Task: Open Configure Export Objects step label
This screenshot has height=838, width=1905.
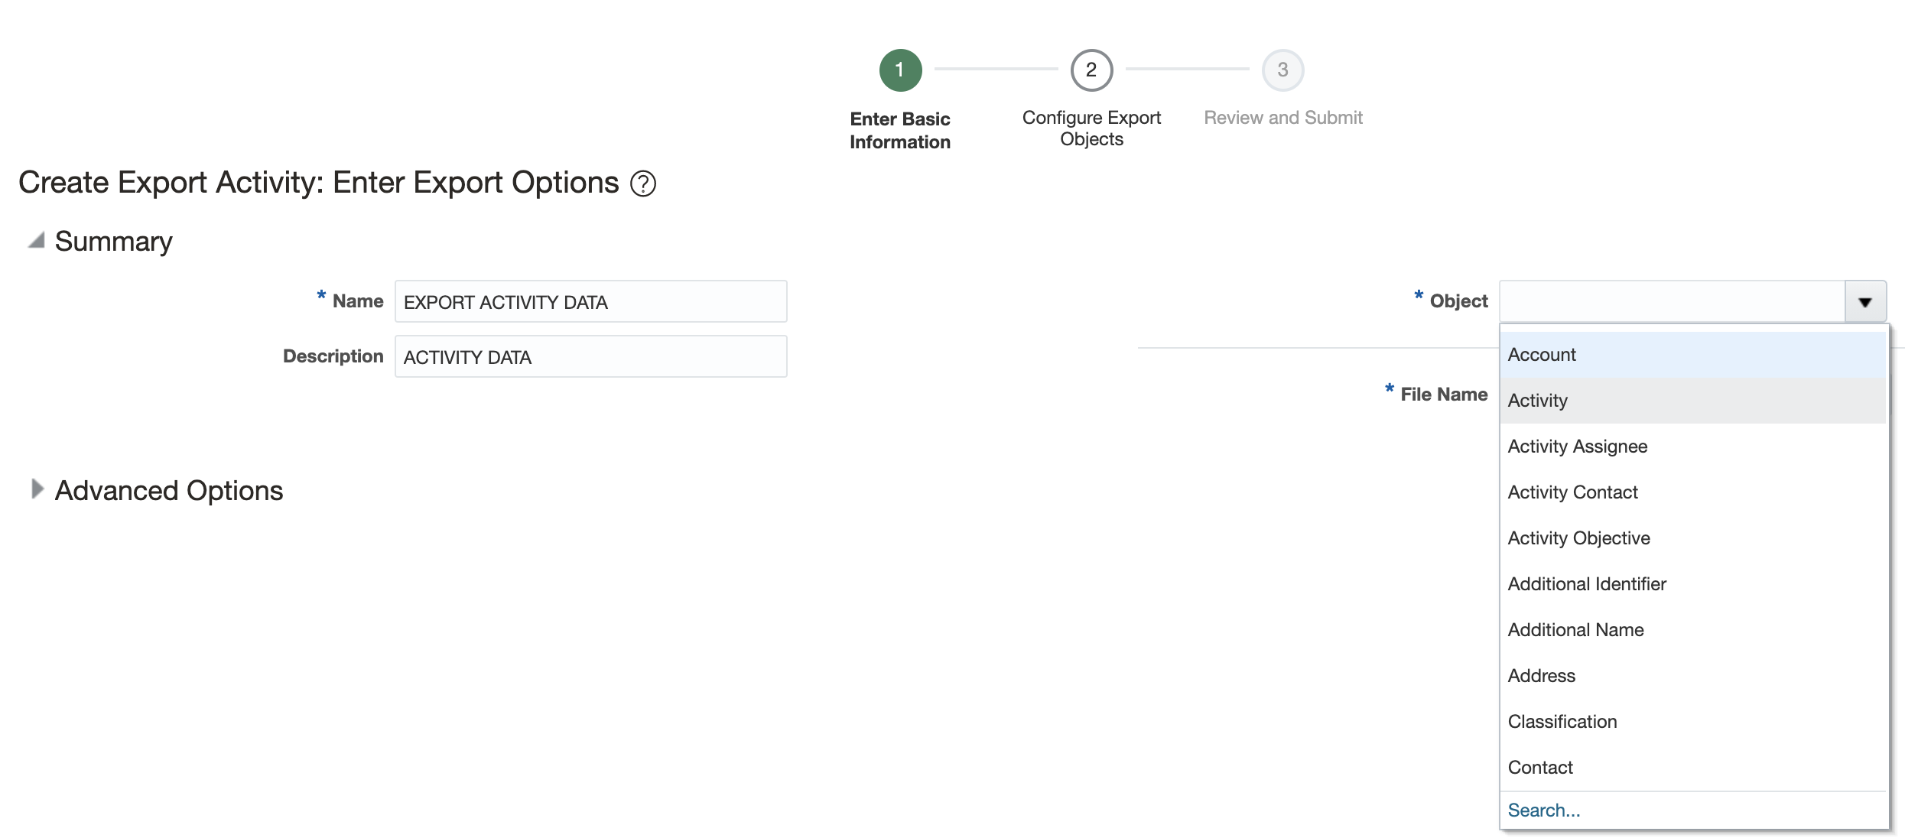Action: [1091, 128]
